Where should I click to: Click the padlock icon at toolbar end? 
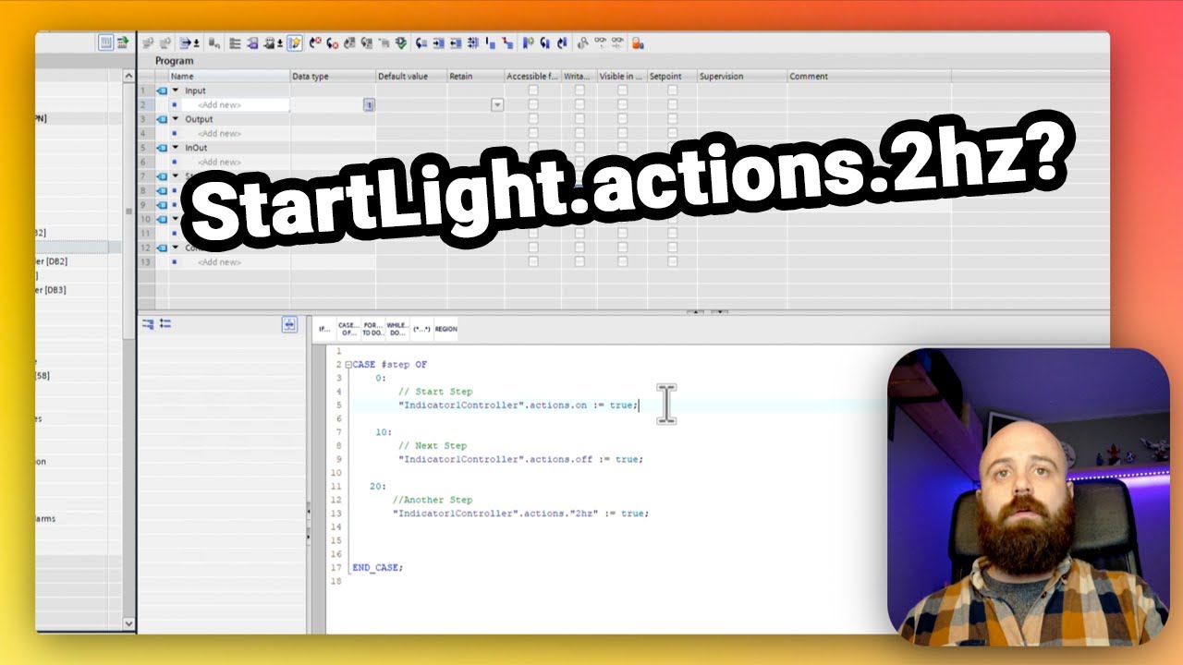click(x=638, y=42)
